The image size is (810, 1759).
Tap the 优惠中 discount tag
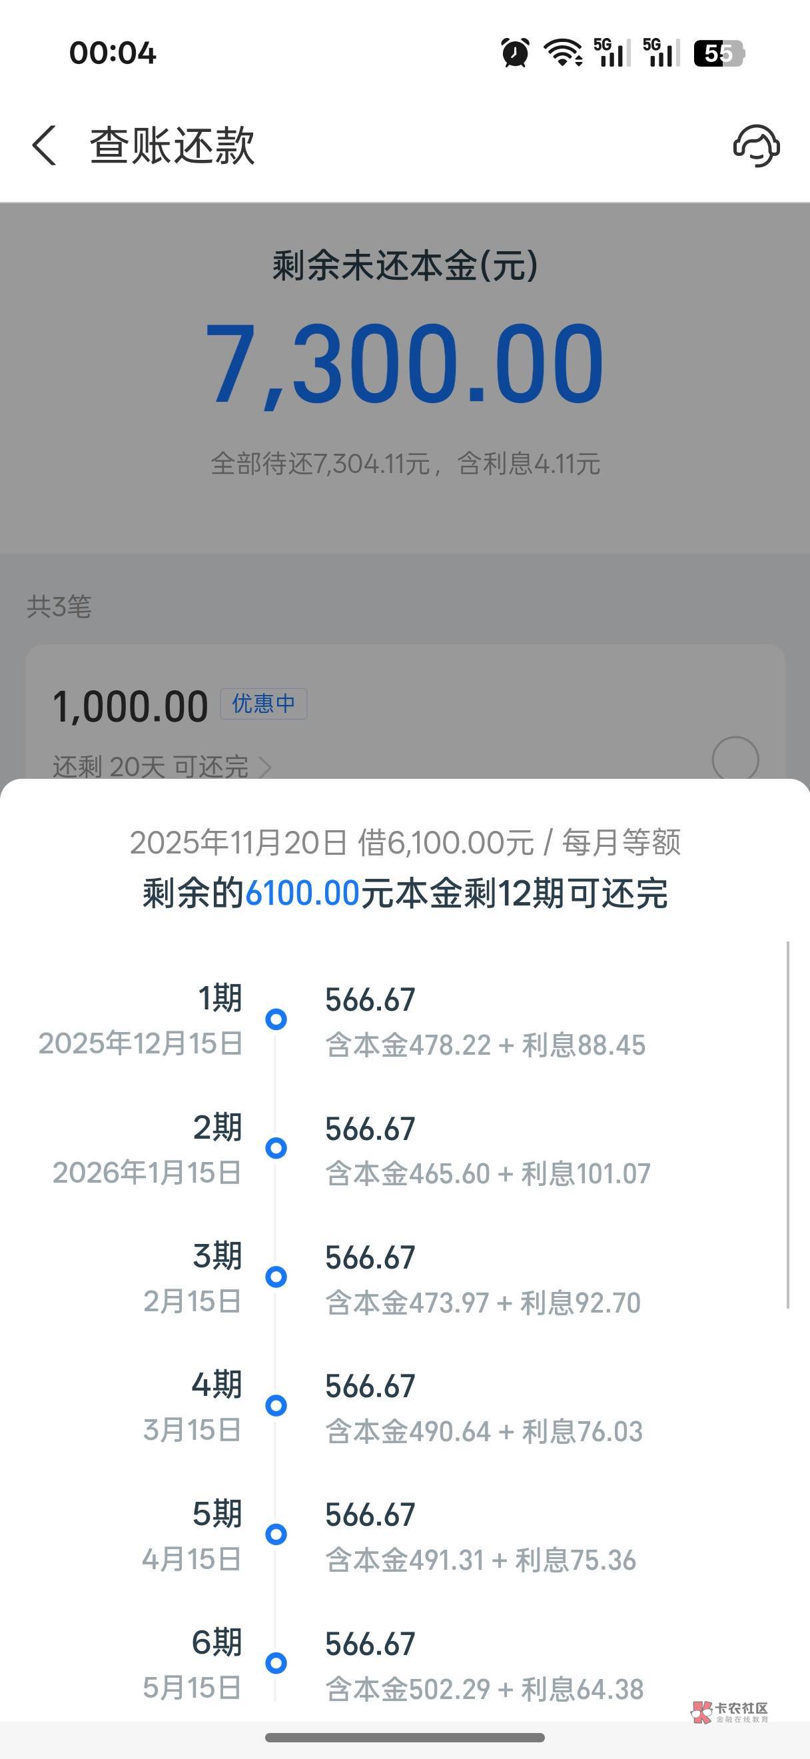[x=263, y=704]
